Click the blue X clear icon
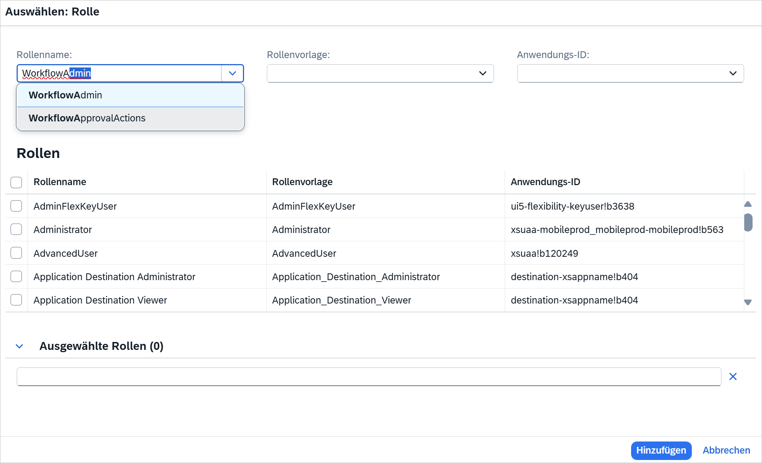The height and width of the screenshot is (463, 762). pos(733,376)
